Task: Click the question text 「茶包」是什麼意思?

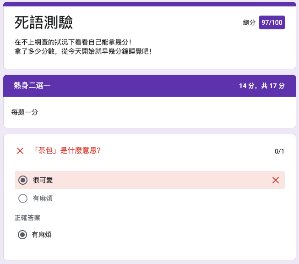Action: pos(66,150)
